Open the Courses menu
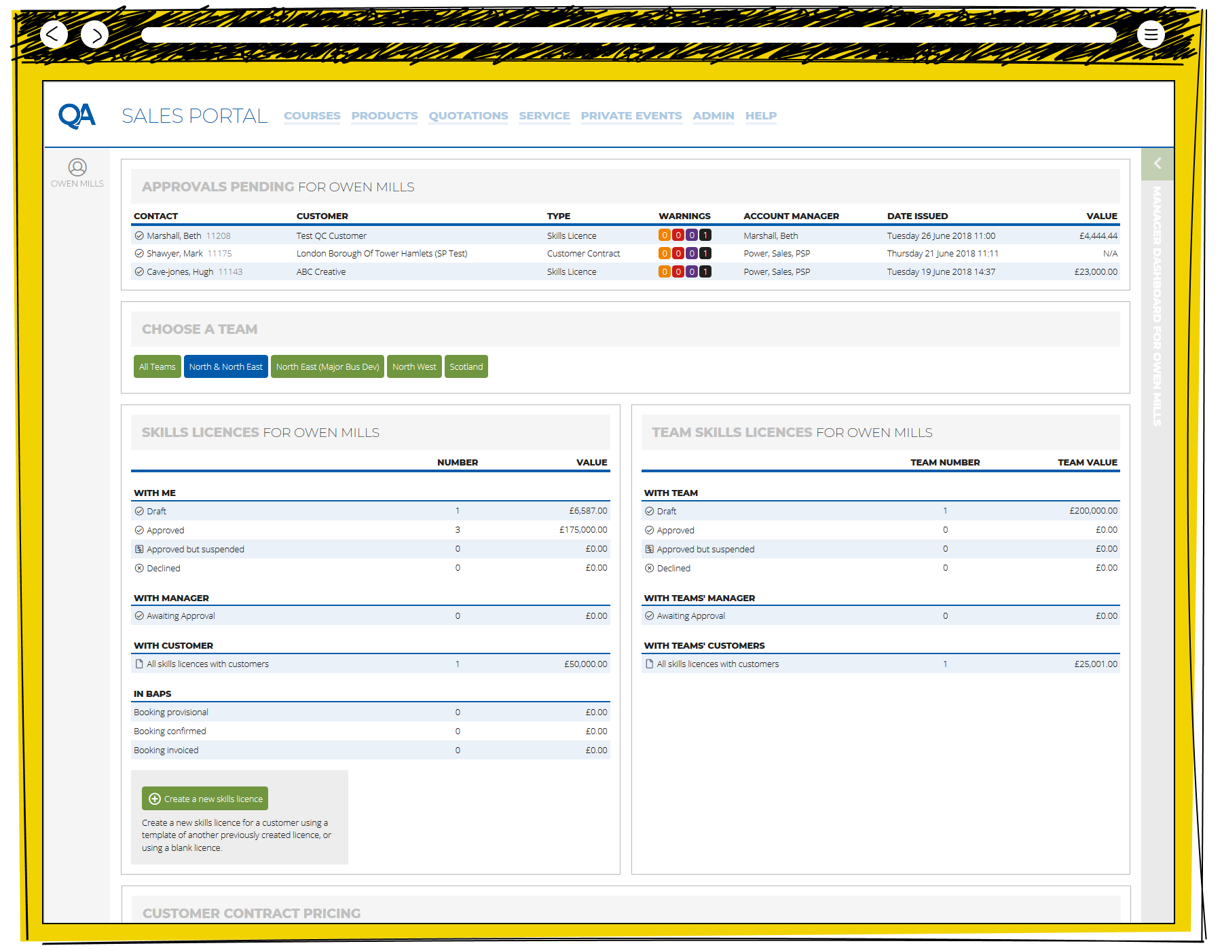 pos(312,116)
